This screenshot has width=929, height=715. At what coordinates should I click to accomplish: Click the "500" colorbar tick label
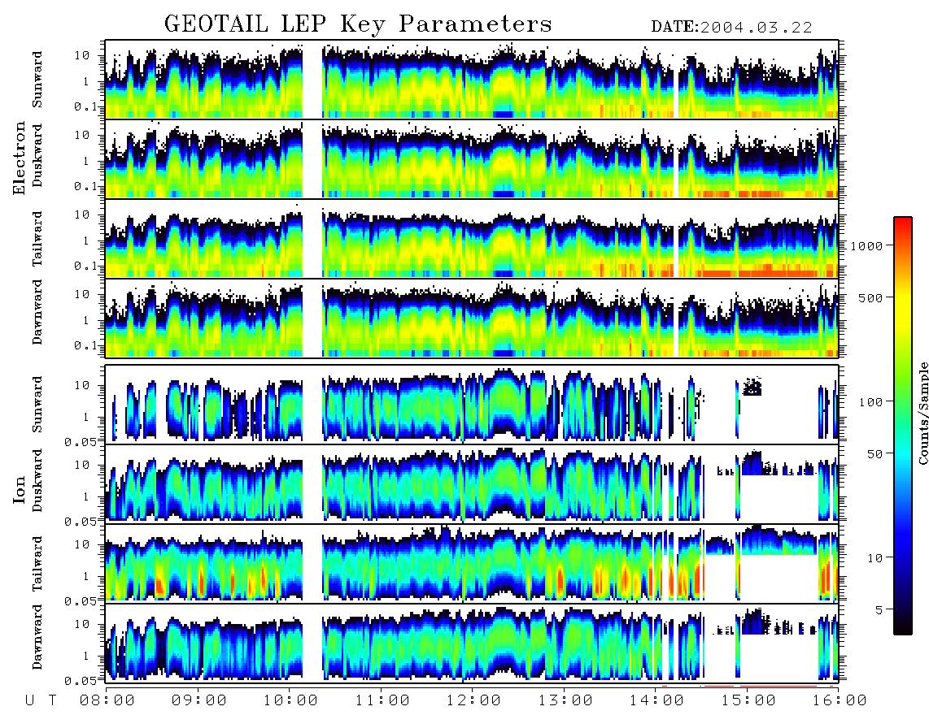coord(870,297)
